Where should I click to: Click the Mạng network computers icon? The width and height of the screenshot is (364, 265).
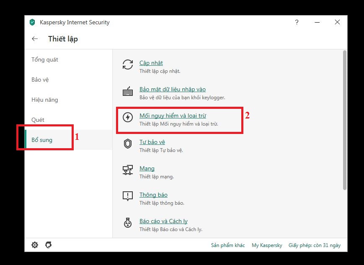click(128, 170)
